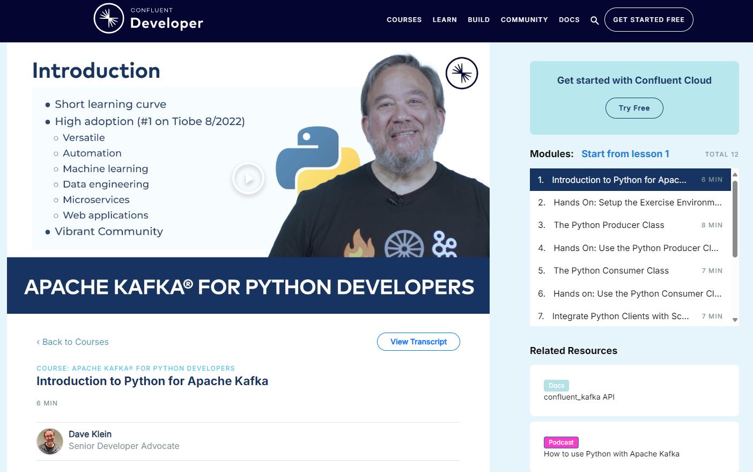The image size is (753, 472).
Task: Open the COURSES menu
Action: 404,20
